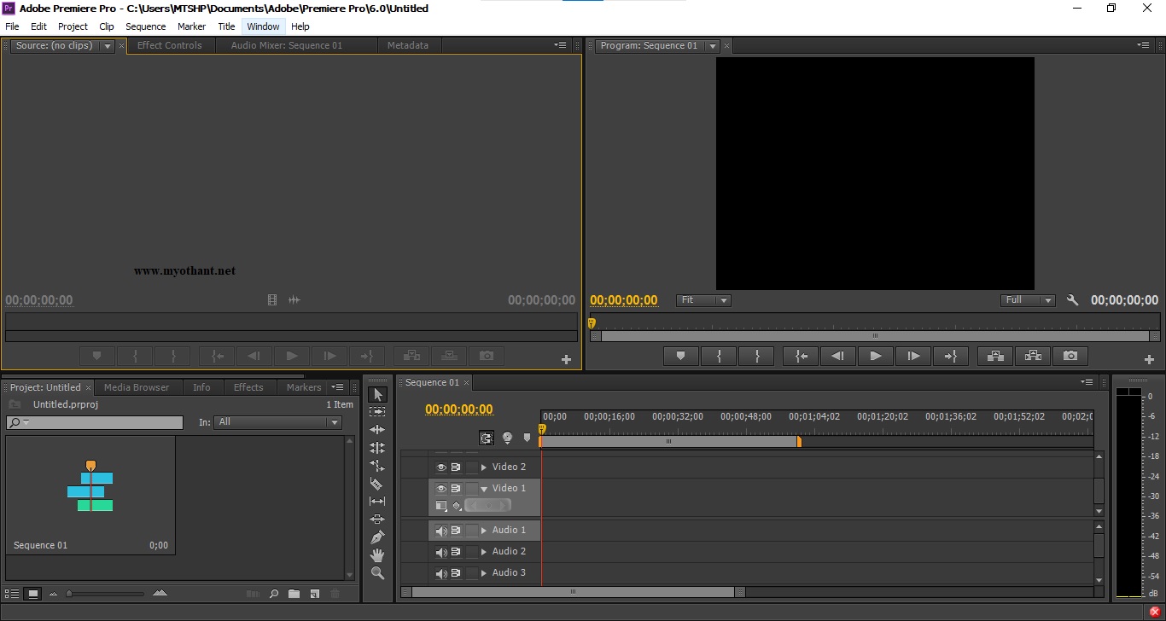Image resolution: width=1166 pixels, height=621 pixels.
Task: Select the Slide tool
Action: (x=377, y=519)
